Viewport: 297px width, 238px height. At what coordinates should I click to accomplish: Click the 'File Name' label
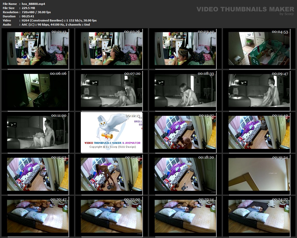[10, 4]
